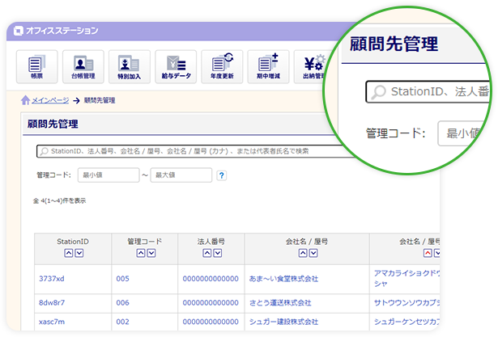Viewport: 498px width, 337px height.
Task: Click the 全 4(1〜4)件を表示 count text
Action: tap(59, 200)
